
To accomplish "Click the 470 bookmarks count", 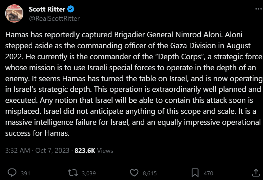I will (x=208, y=173).
